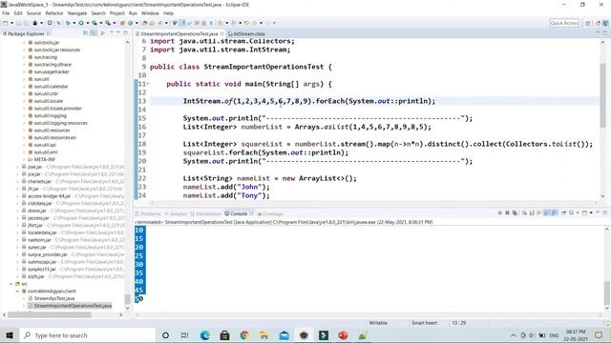This screenshot has height=343, width=611.
Task: Expand the charsets.jar tree node
Action: point(17,182)
